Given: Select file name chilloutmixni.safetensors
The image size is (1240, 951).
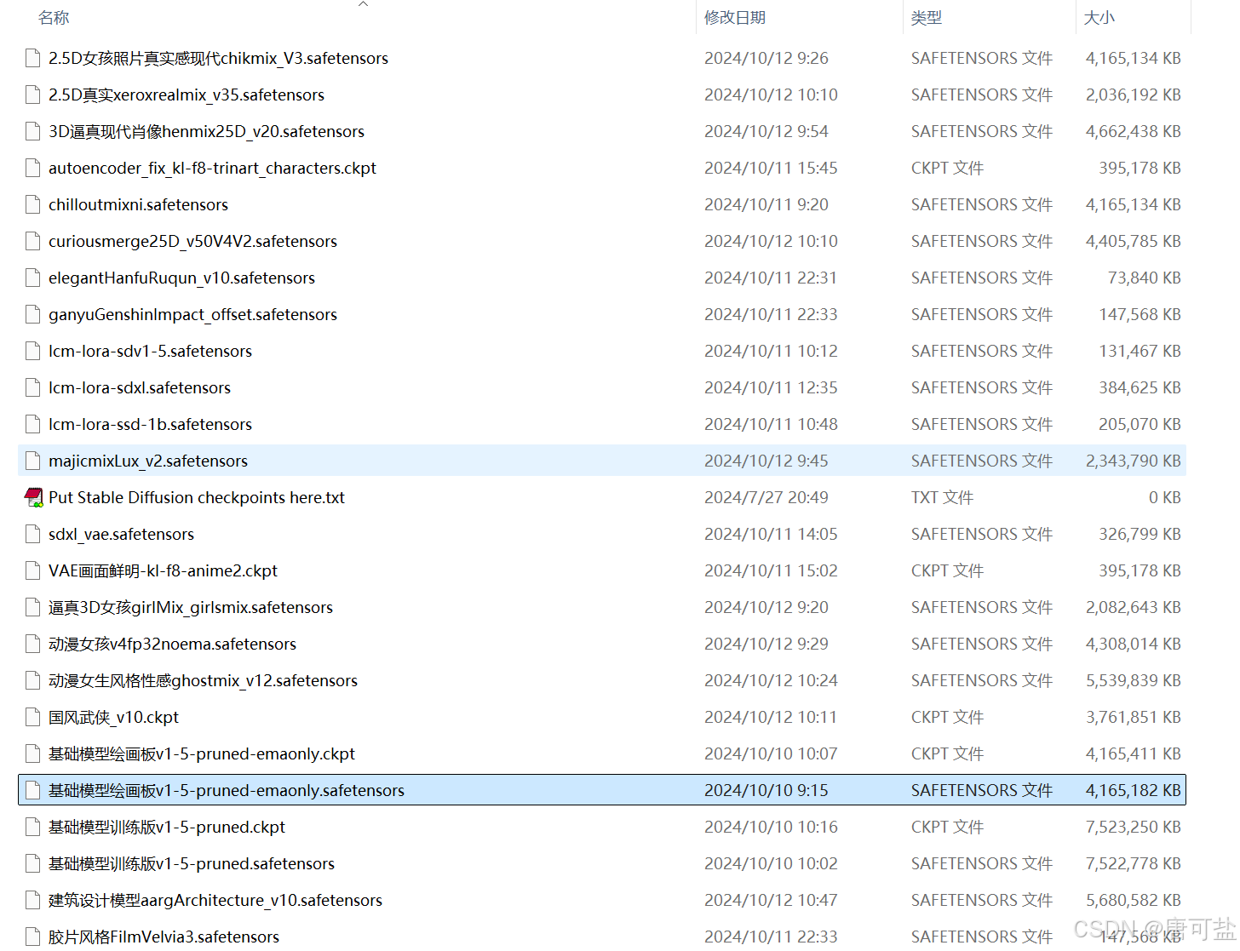Looking at the screenshot, I should pos(138,204).
